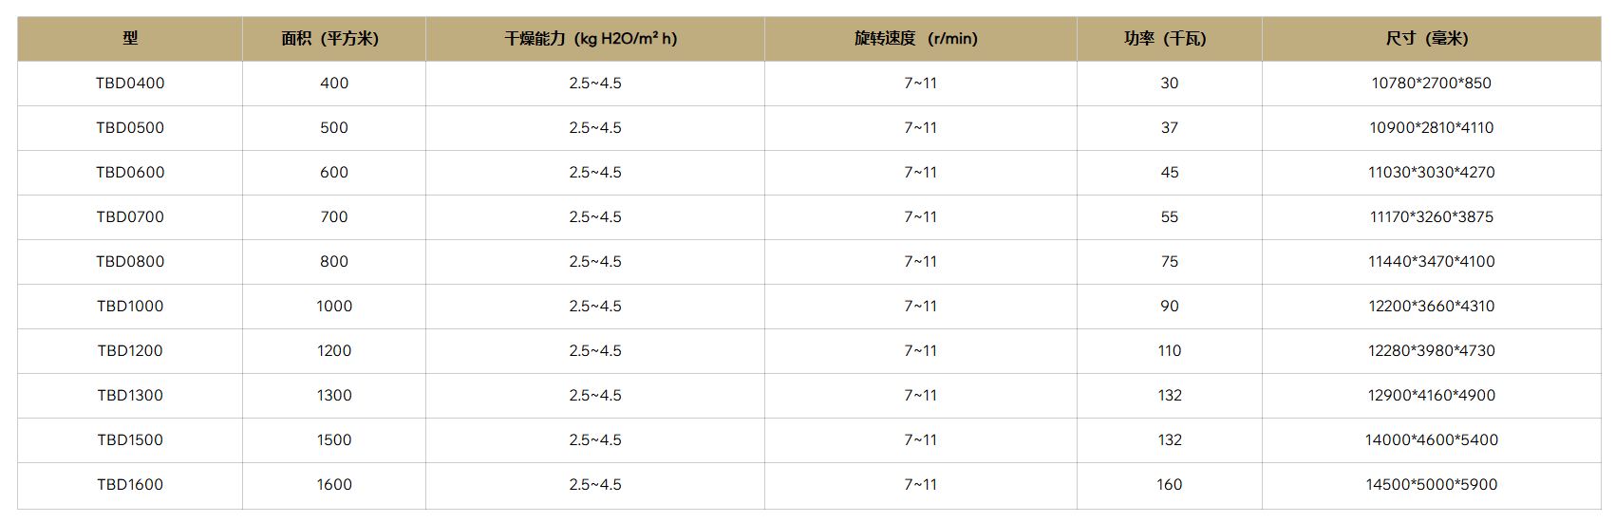Click drying capacity cell in TBD0800 row

(x=594, y=262)
